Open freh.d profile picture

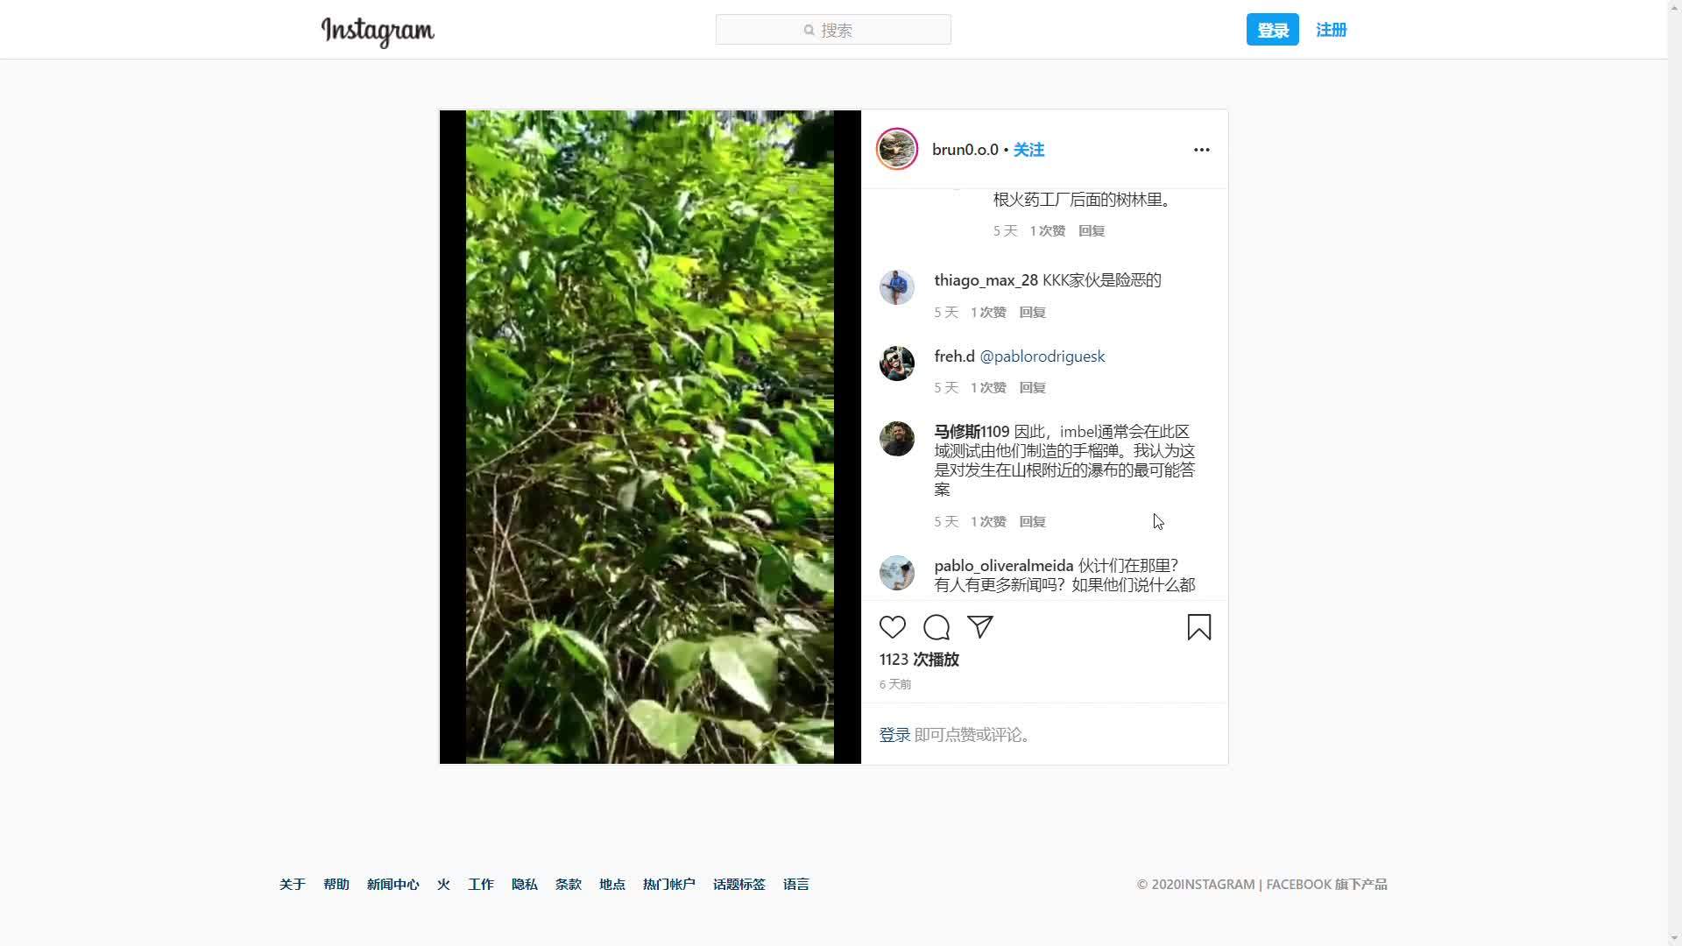tap(896, 364)
